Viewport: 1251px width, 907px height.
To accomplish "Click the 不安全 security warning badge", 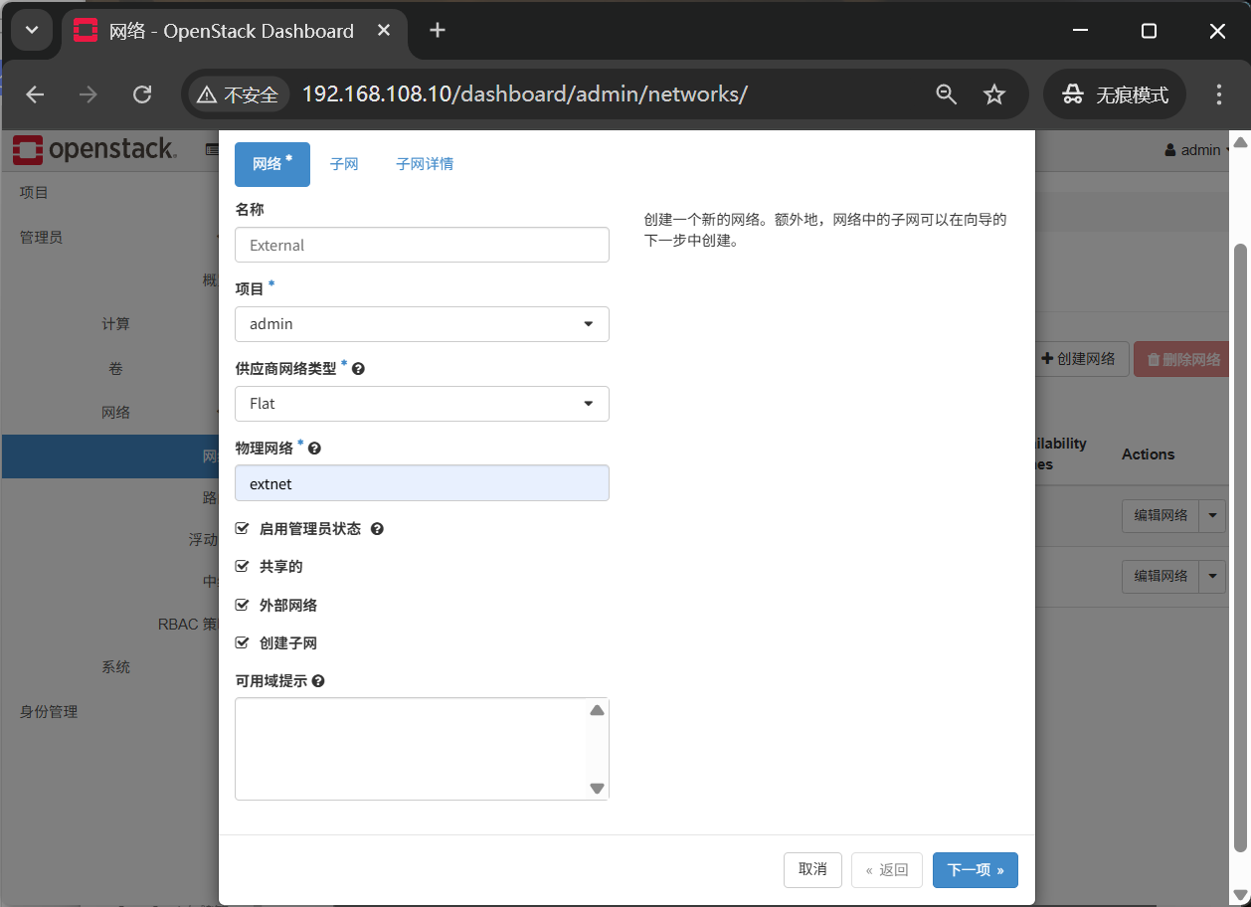I will click(238, 94).
